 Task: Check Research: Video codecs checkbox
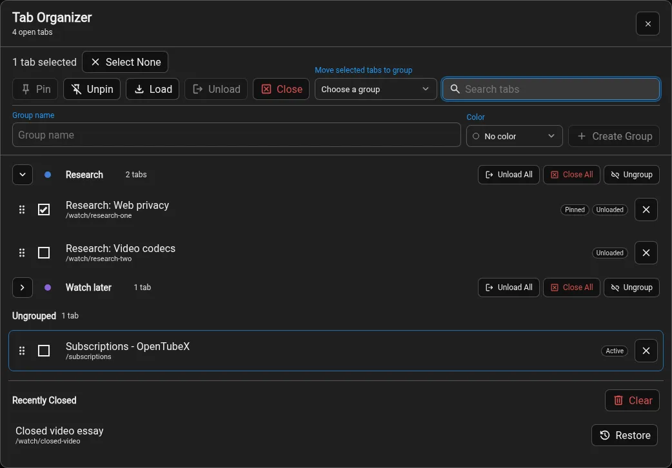[x=44, y=253]
